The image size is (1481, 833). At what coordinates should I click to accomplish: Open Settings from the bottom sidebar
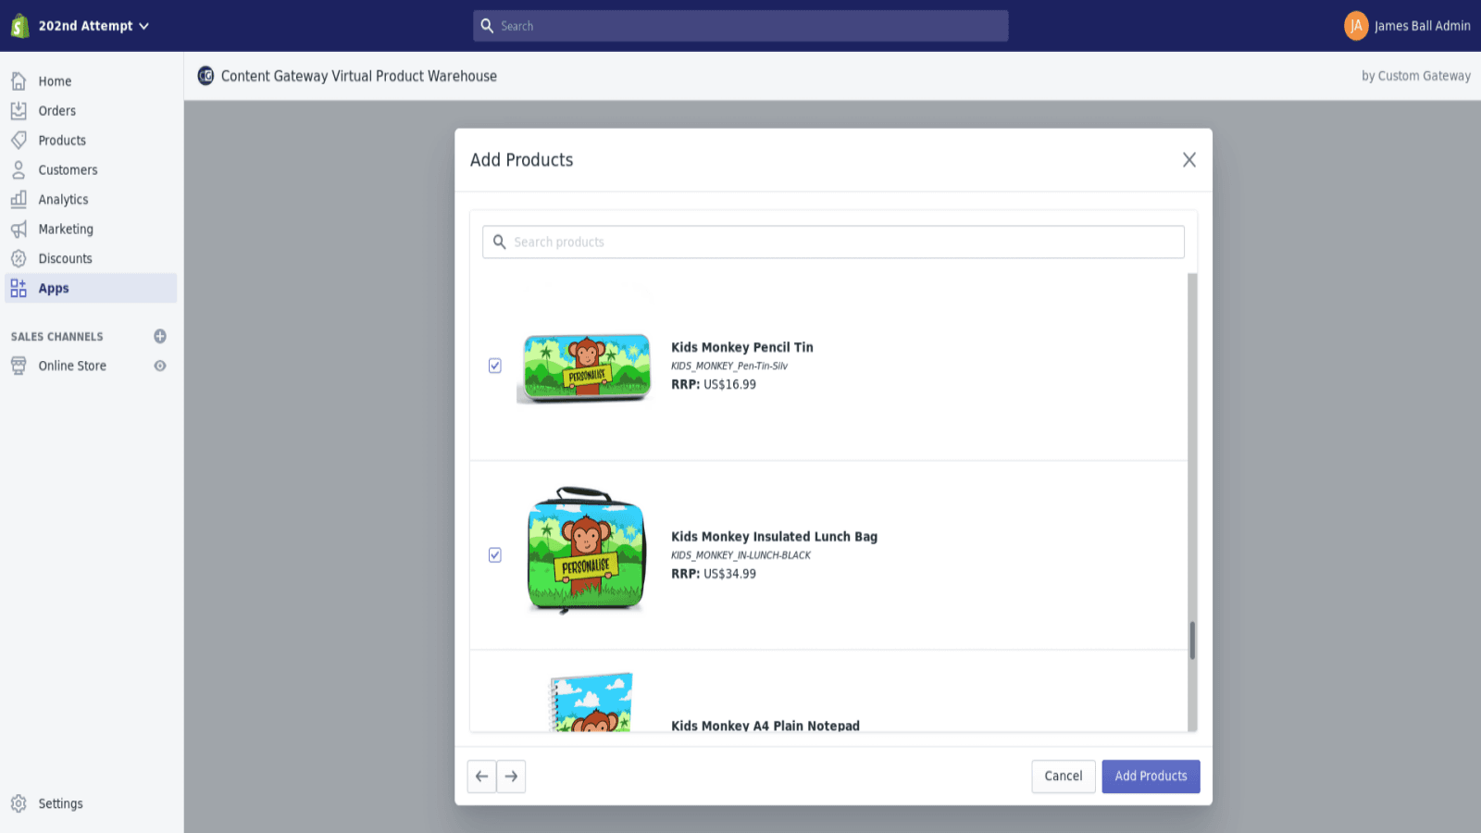61,803
